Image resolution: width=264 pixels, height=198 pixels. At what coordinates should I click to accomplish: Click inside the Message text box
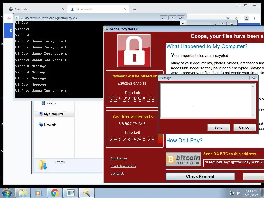[206, 101]
